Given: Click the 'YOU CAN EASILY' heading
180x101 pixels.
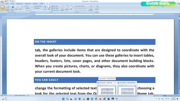Looking at the screenshot, I should (x=47, y=80).
